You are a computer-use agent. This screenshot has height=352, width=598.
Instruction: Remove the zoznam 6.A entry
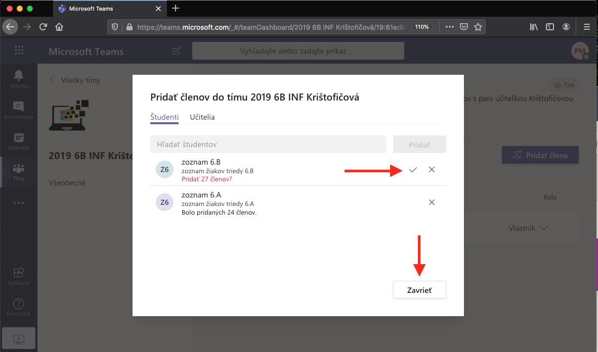[x=432, y=203]
